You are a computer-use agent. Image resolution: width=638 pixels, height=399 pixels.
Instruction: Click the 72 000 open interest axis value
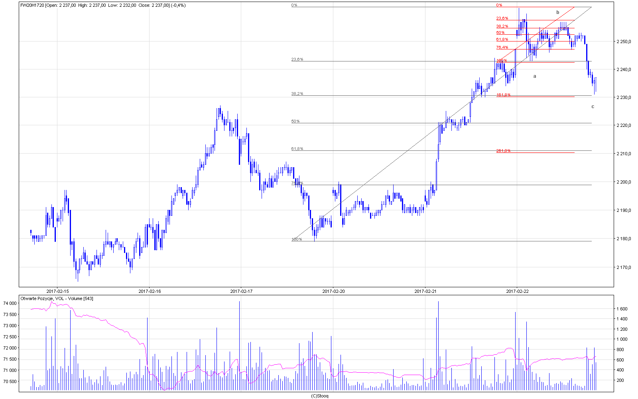(10, 348)
